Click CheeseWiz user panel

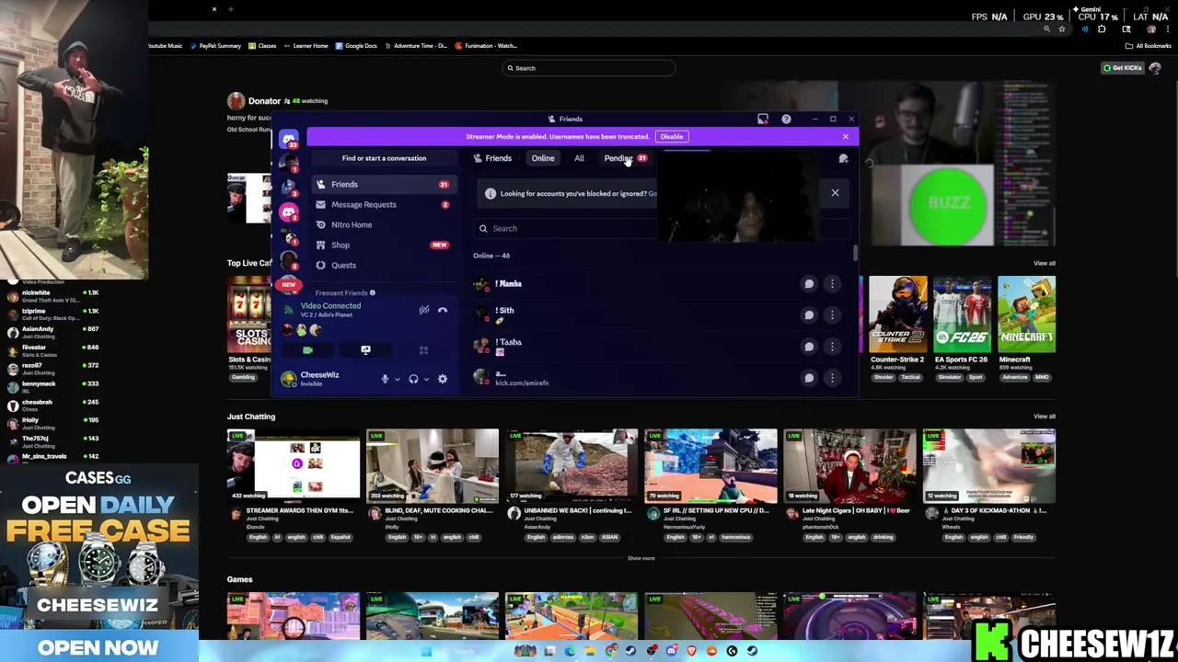pyautogui.click(x=329, y=379)
